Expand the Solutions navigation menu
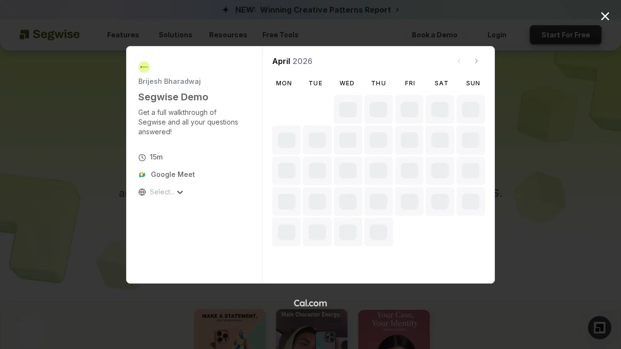 tap(175, 35)
